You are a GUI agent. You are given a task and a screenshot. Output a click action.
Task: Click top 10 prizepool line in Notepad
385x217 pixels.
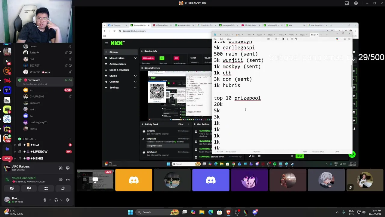click(x=237, y=98)
